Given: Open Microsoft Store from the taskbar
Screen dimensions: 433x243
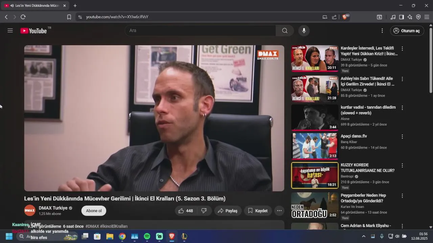Looking at the screenshot, I should 97,236.
